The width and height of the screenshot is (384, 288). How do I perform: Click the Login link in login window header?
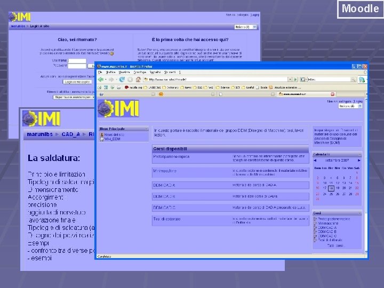(x=255, y=15)
